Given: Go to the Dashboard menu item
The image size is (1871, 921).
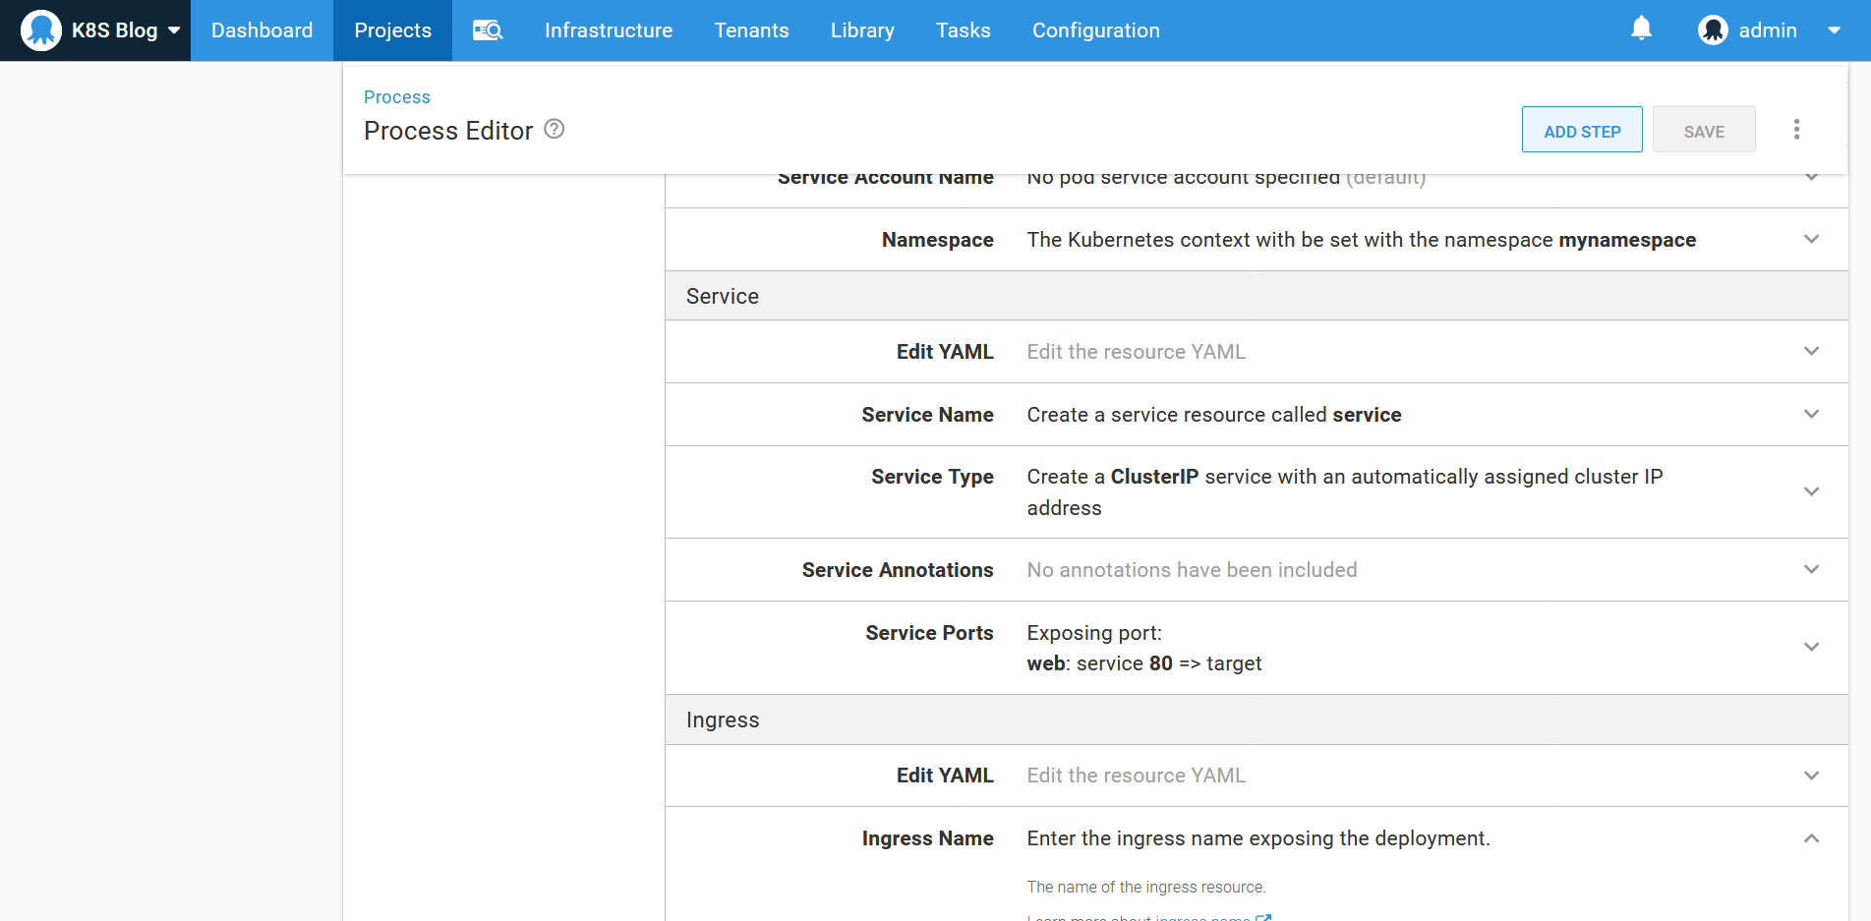Looking at the screenshot, I should [x=262, y=30].
